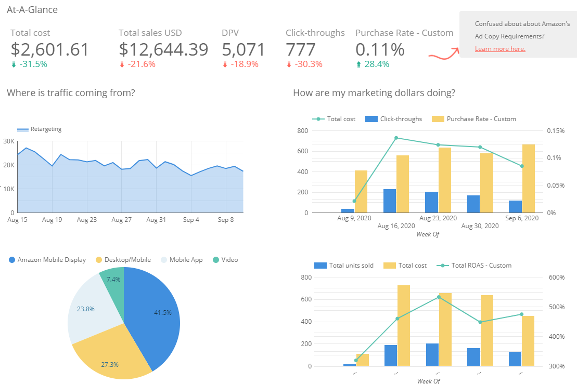
Task: Click 'How are my marketing dollars doing?' heading
Action: click(374, 92)
